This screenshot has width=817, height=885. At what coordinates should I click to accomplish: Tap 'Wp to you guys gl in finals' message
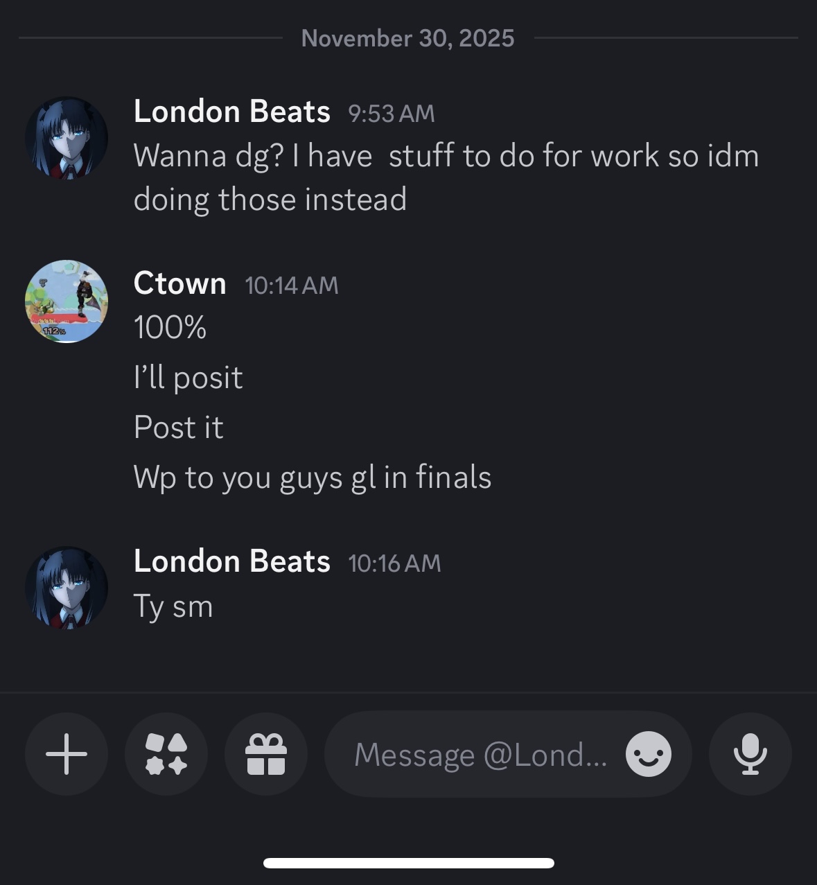coord(312,477)
